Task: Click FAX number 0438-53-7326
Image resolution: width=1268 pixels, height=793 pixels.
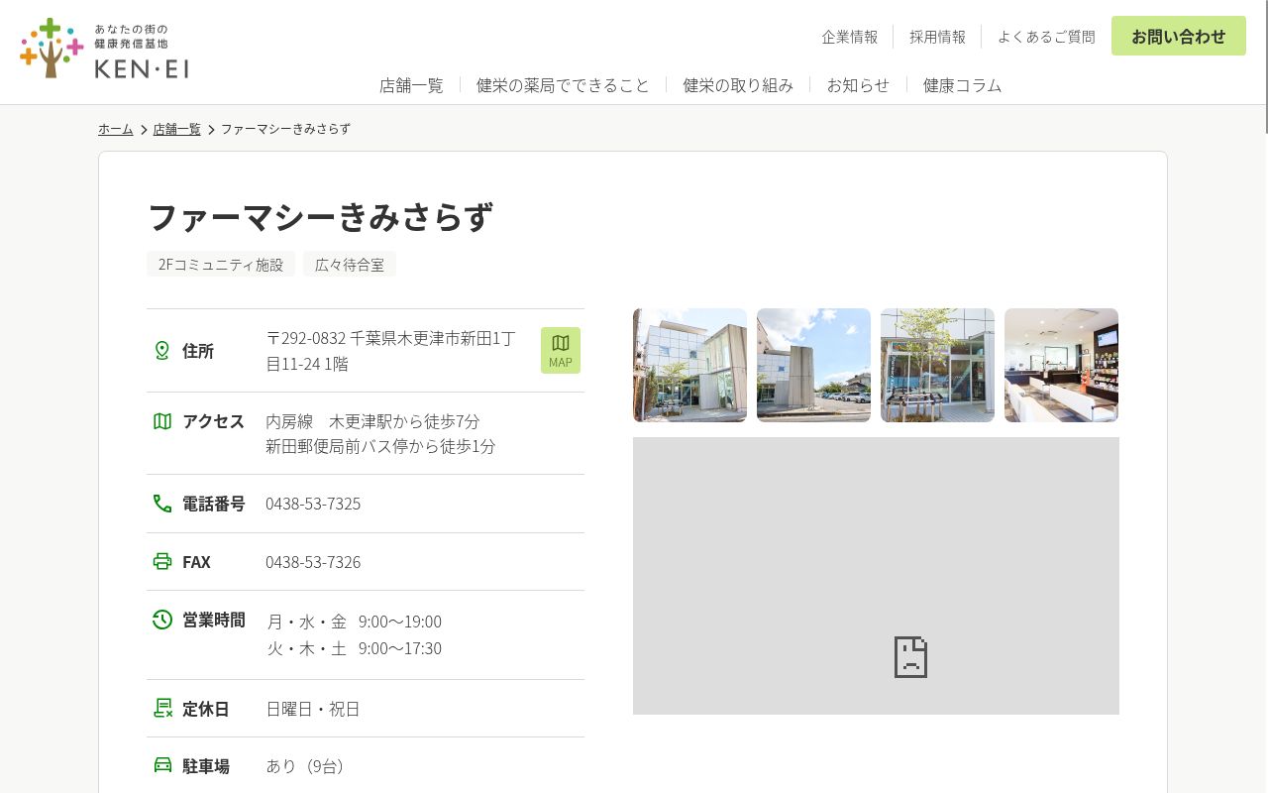Action: pos(313,562)
